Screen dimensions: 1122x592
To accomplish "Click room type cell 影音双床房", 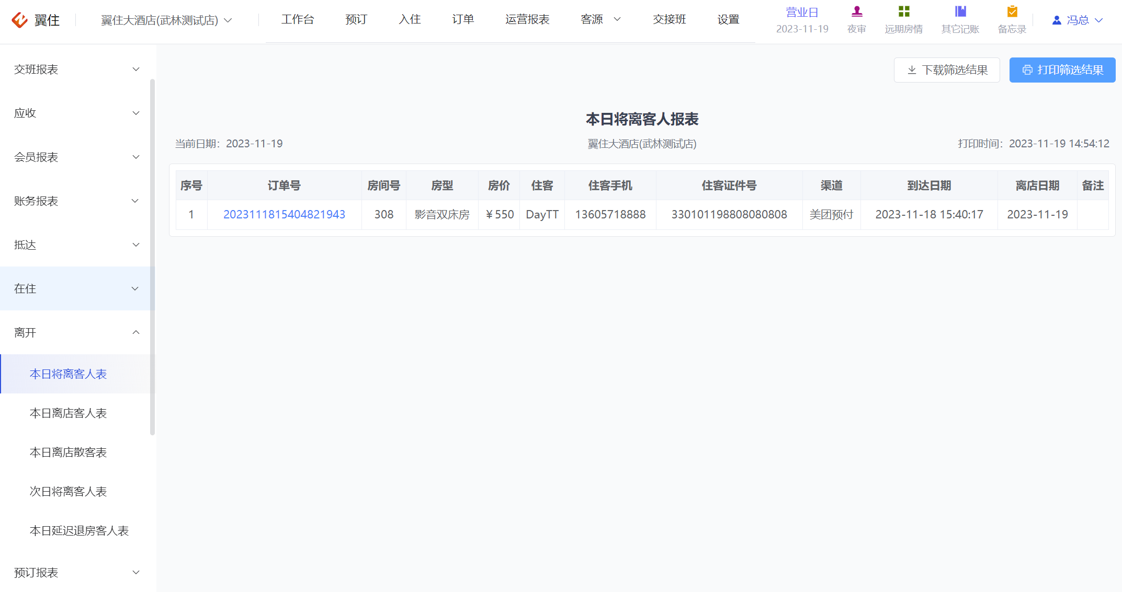I will [x=442, y=215].
